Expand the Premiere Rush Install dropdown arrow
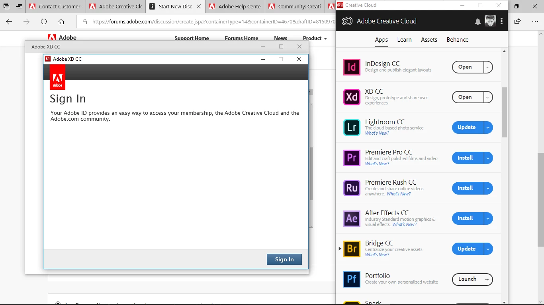544x305 pixels. 488,188
